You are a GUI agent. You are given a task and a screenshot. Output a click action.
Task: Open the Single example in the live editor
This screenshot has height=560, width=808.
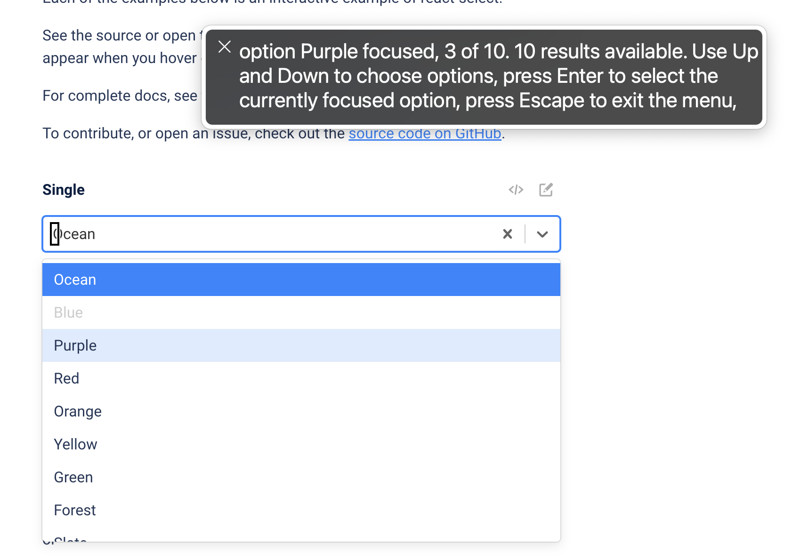coord(546,190)
